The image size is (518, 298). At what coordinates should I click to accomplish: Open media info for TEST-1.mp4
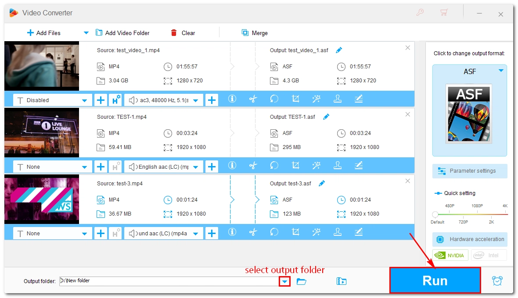[x=232, y=165]
